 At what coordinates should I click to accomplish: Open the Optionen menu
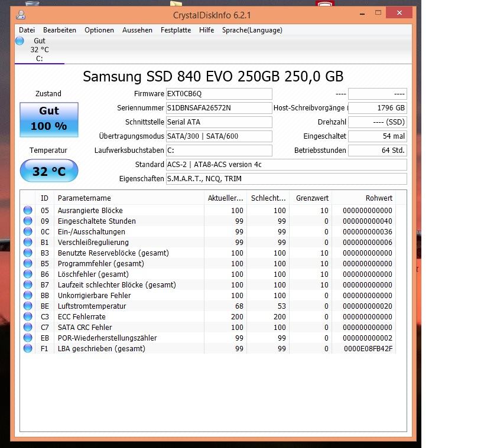(99, 30)
